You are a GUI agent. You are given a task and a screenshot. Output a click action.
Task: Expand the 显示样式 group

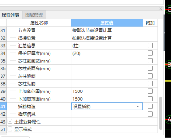tap(10, 129)
